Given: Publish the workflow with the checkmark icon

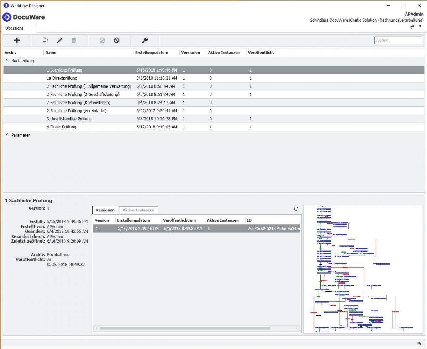Looking at the screenshot, I should pyautogui.click(x=102, y=40).
